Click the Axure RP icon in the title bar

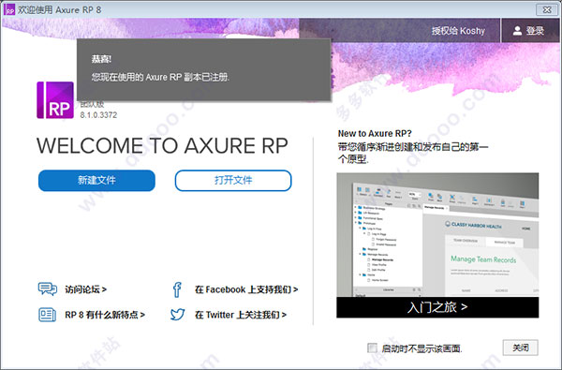[9, 9]
